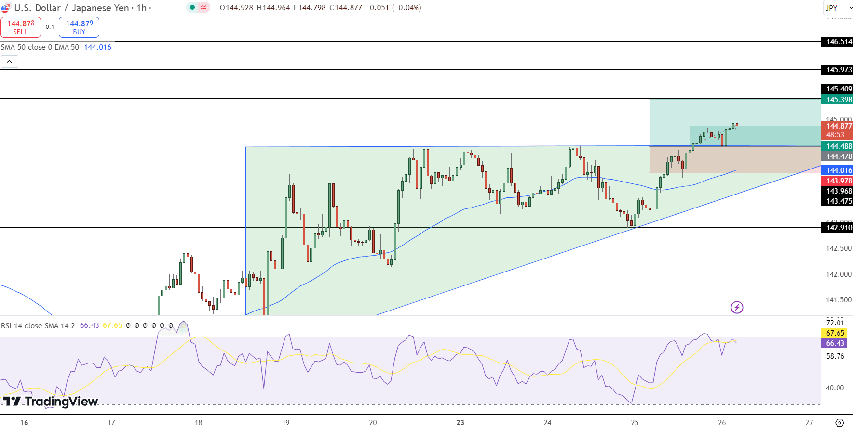Click the SELL 144.878 button
The height and width of the screenshot is (428, 853).
point(21,27)
